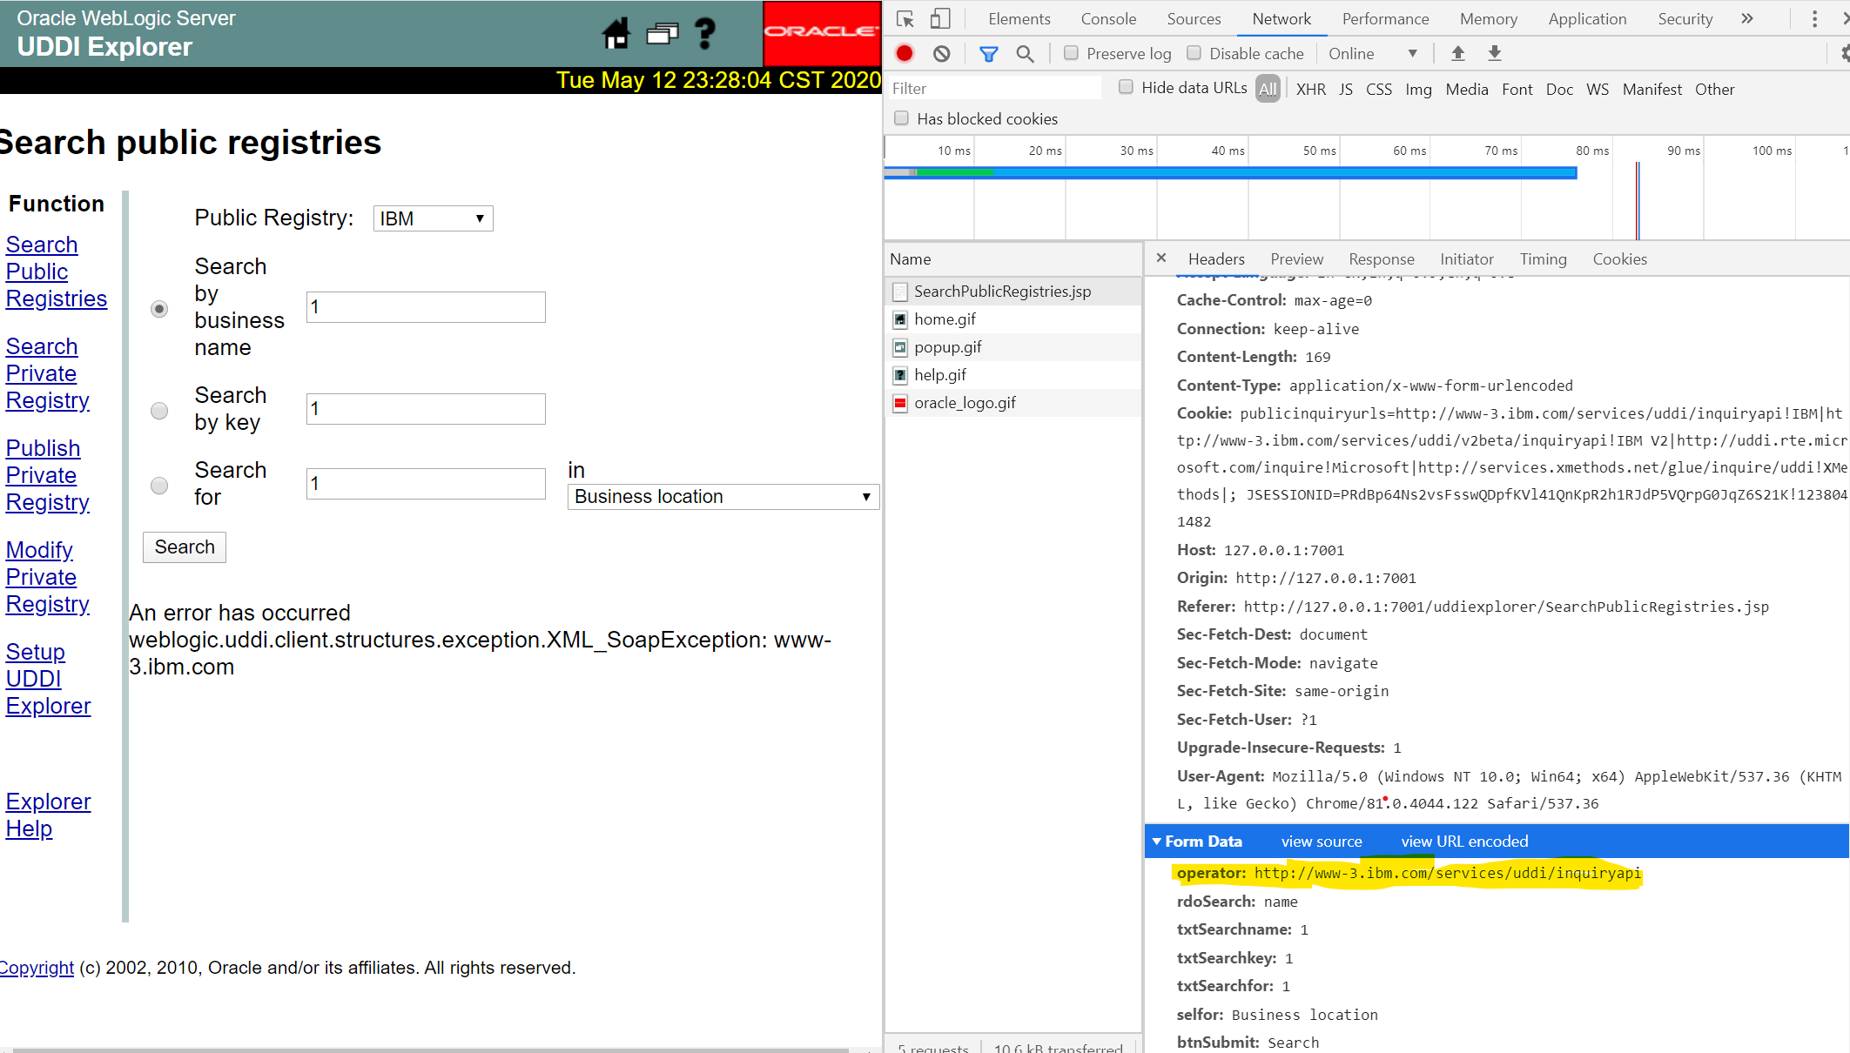1850x1053 pixels.
Task: Click the Search by business name text field
Action: point(426,307)
